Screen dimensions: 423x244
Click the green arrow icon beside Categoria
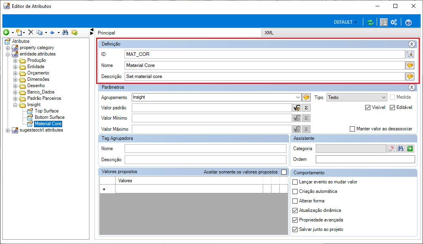[x=410, y=149]
